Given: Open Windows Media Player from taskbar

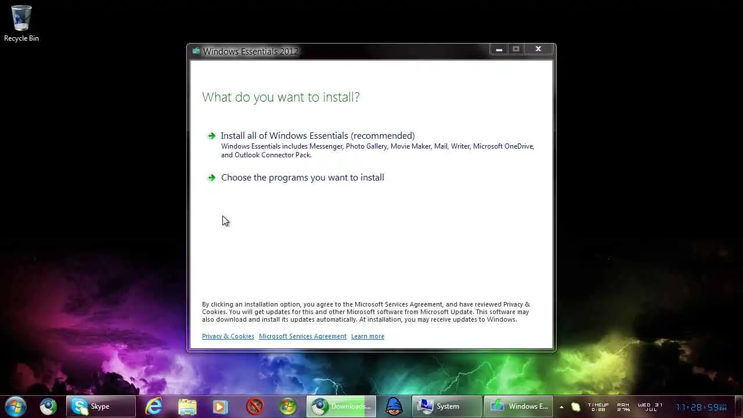Looking at the screenshot, I should click(220, 406).
